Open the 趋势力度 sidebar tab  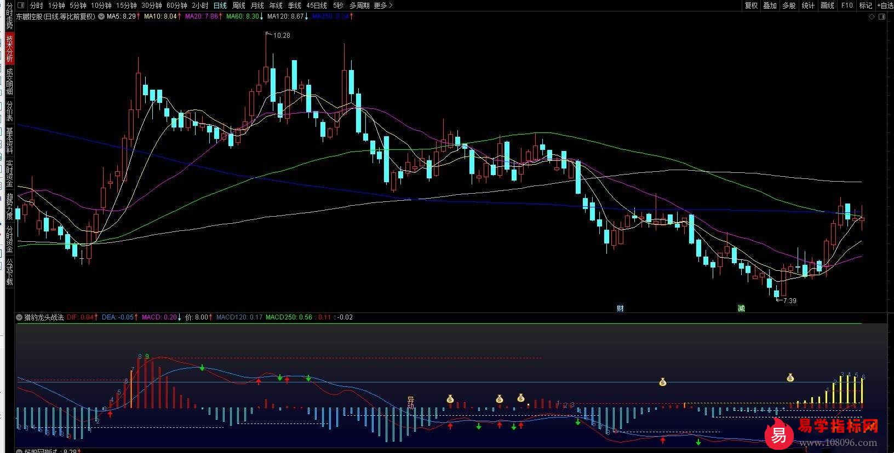(x=9, y=206)
